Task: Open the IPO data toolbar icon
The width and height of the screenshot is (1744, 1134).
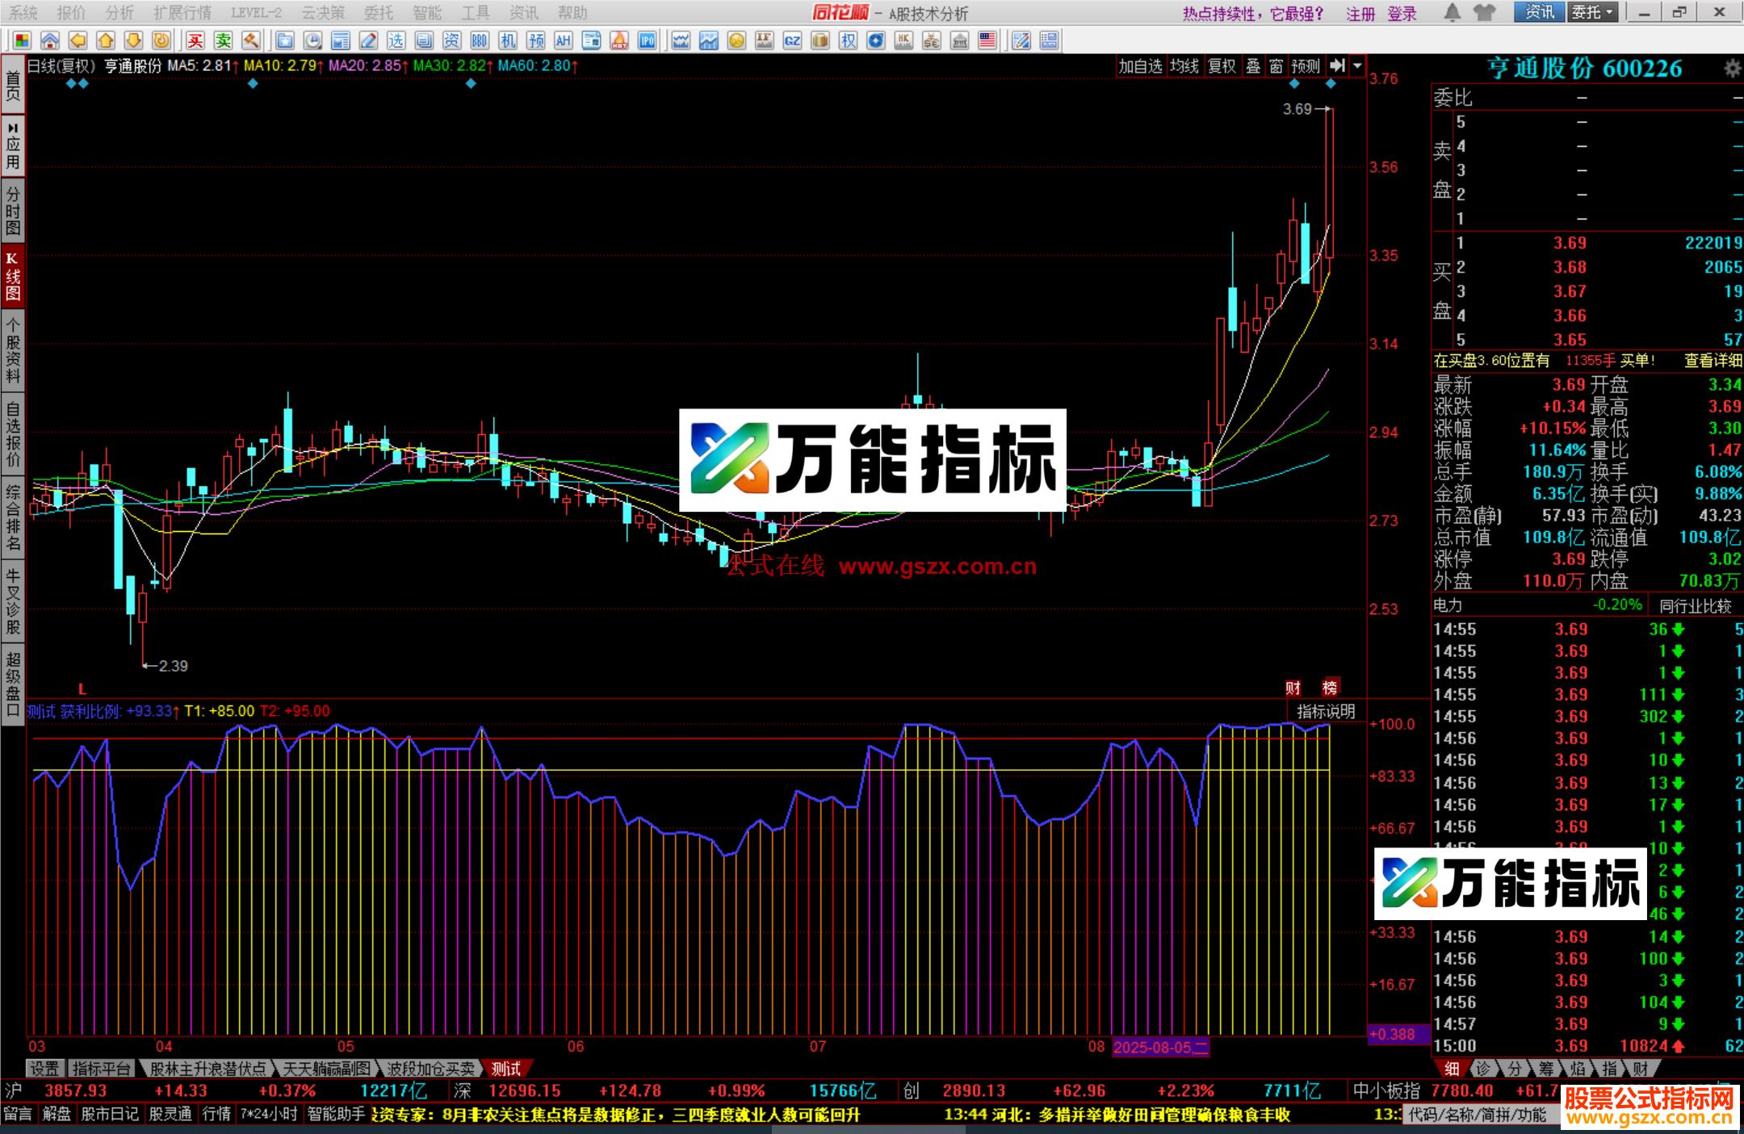Action: [646, 39]
